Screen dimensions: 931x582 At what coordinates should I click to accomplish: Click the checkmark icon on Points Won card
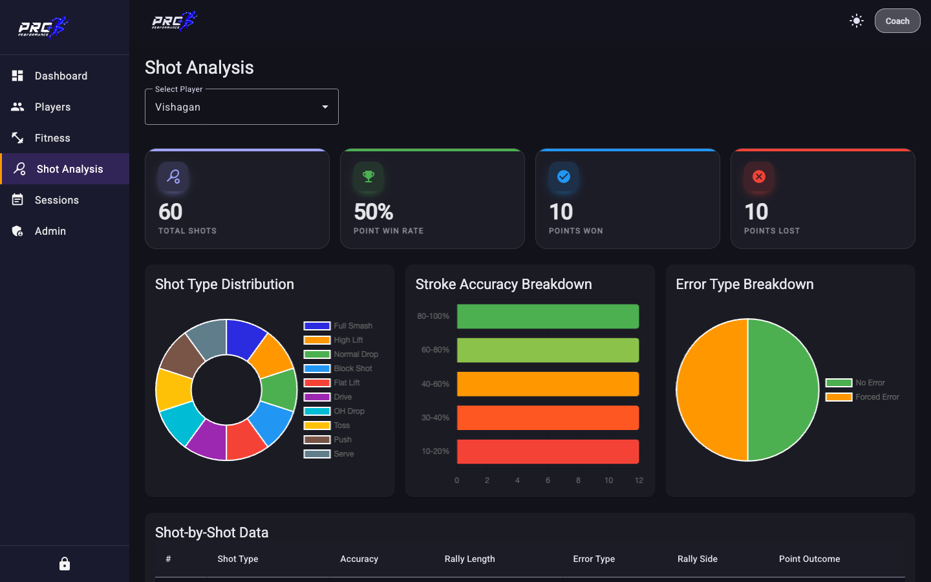564,177
